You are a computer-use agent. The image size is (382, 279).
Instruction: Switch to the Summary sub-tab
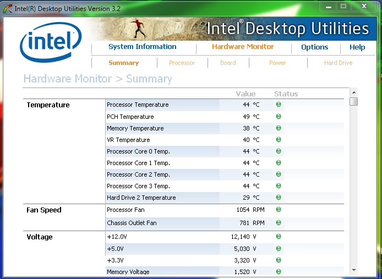[x=124, y=63]
